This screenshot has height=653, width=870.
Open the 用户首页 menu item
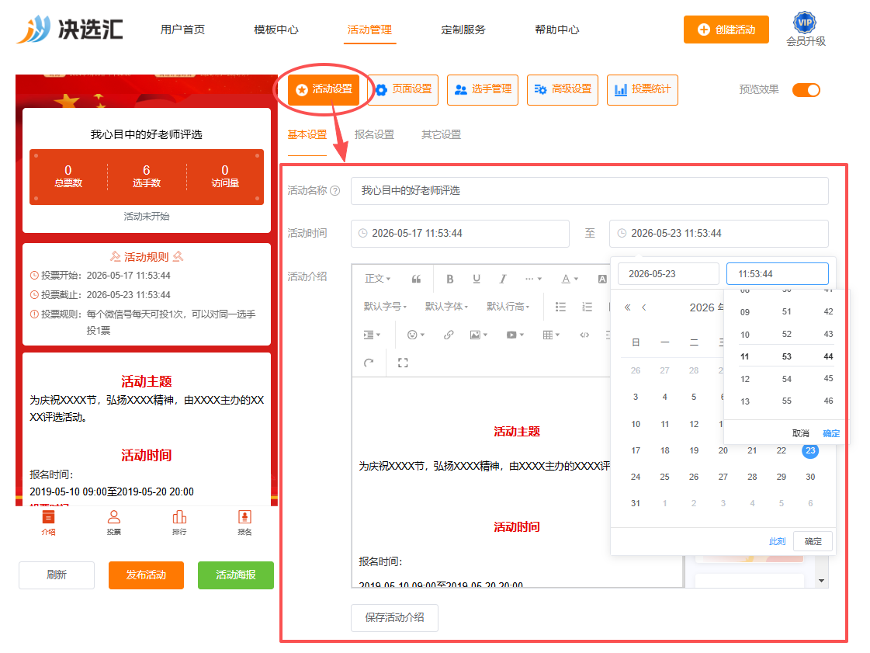point(182,30)
